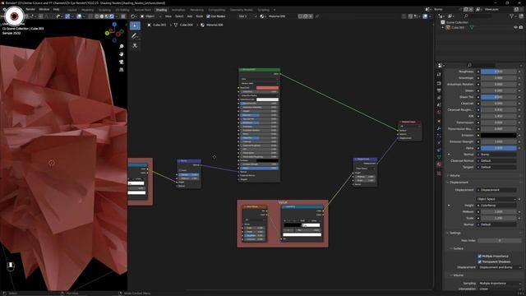Viewport: 526px width, 296px height.
Task: Switch to the Shading workspace tab
Action: coord(161,10)
